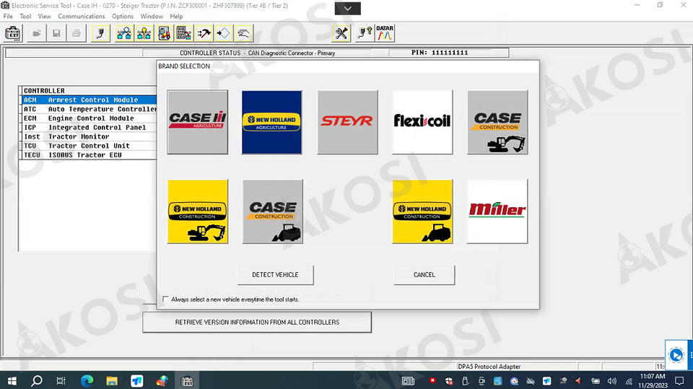Click the Cancel button in Brand Selection
The image size is (693, 389).
coord(424,275)
